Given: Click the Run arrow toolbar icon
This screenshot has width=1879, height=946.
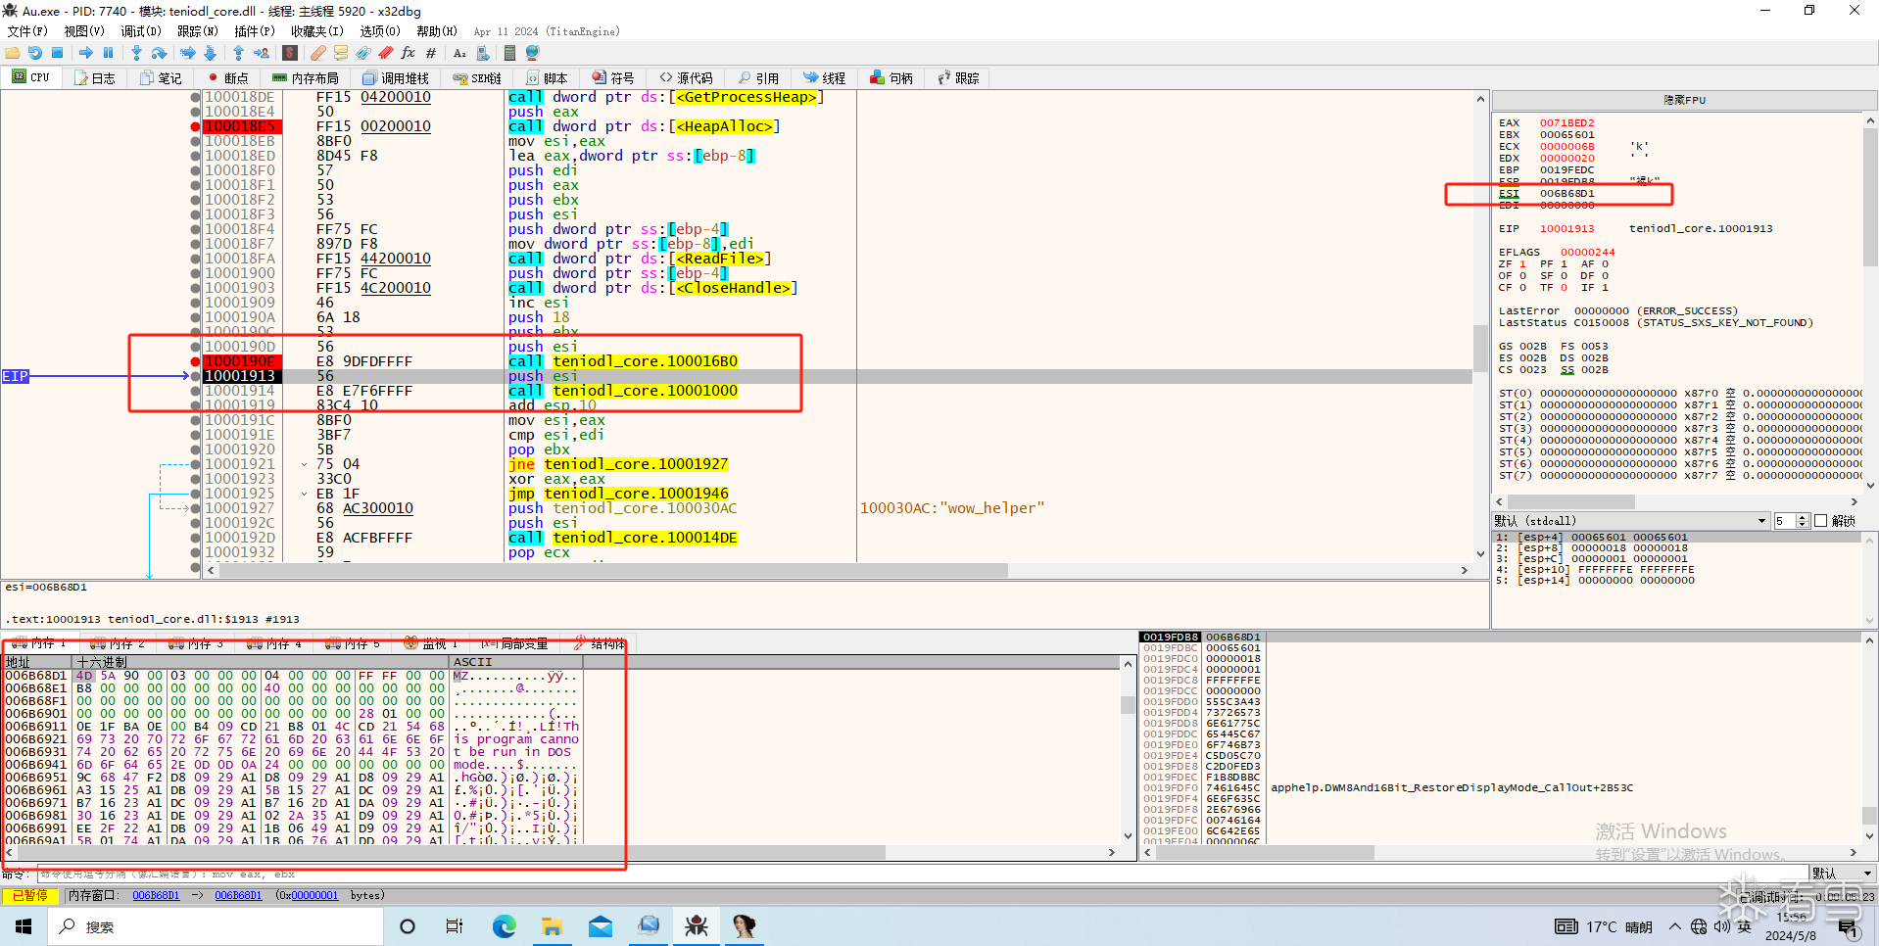Looking at the screenshot, I should (86, 53).
